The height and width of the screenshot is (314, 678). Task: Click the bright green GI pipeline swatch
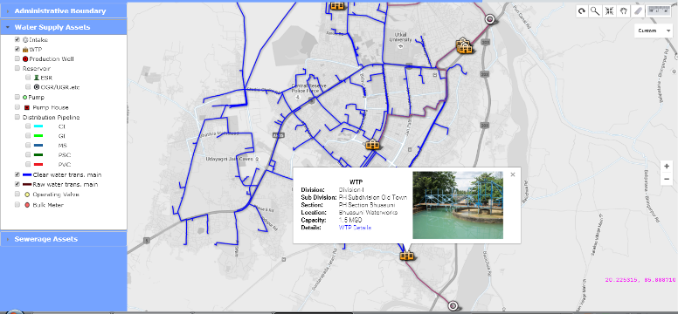point(38,136)
